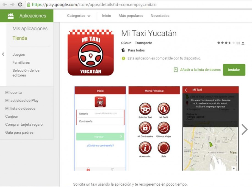Image resolution: width=252 pixels, height=187 pixels.
Task: Click the Instalar button
Action: click(x=234, y=70)
